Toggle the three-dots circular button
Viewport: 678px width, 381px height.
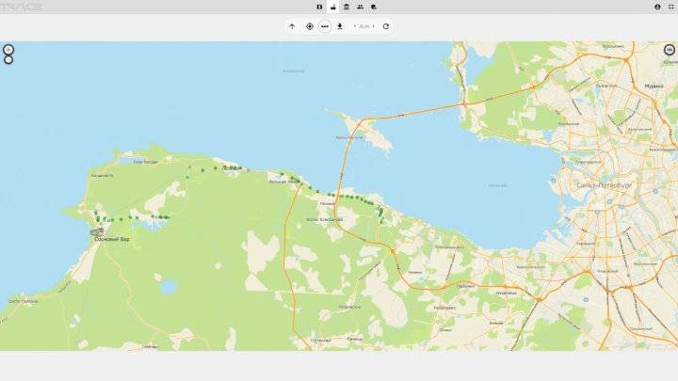(325, 26)
